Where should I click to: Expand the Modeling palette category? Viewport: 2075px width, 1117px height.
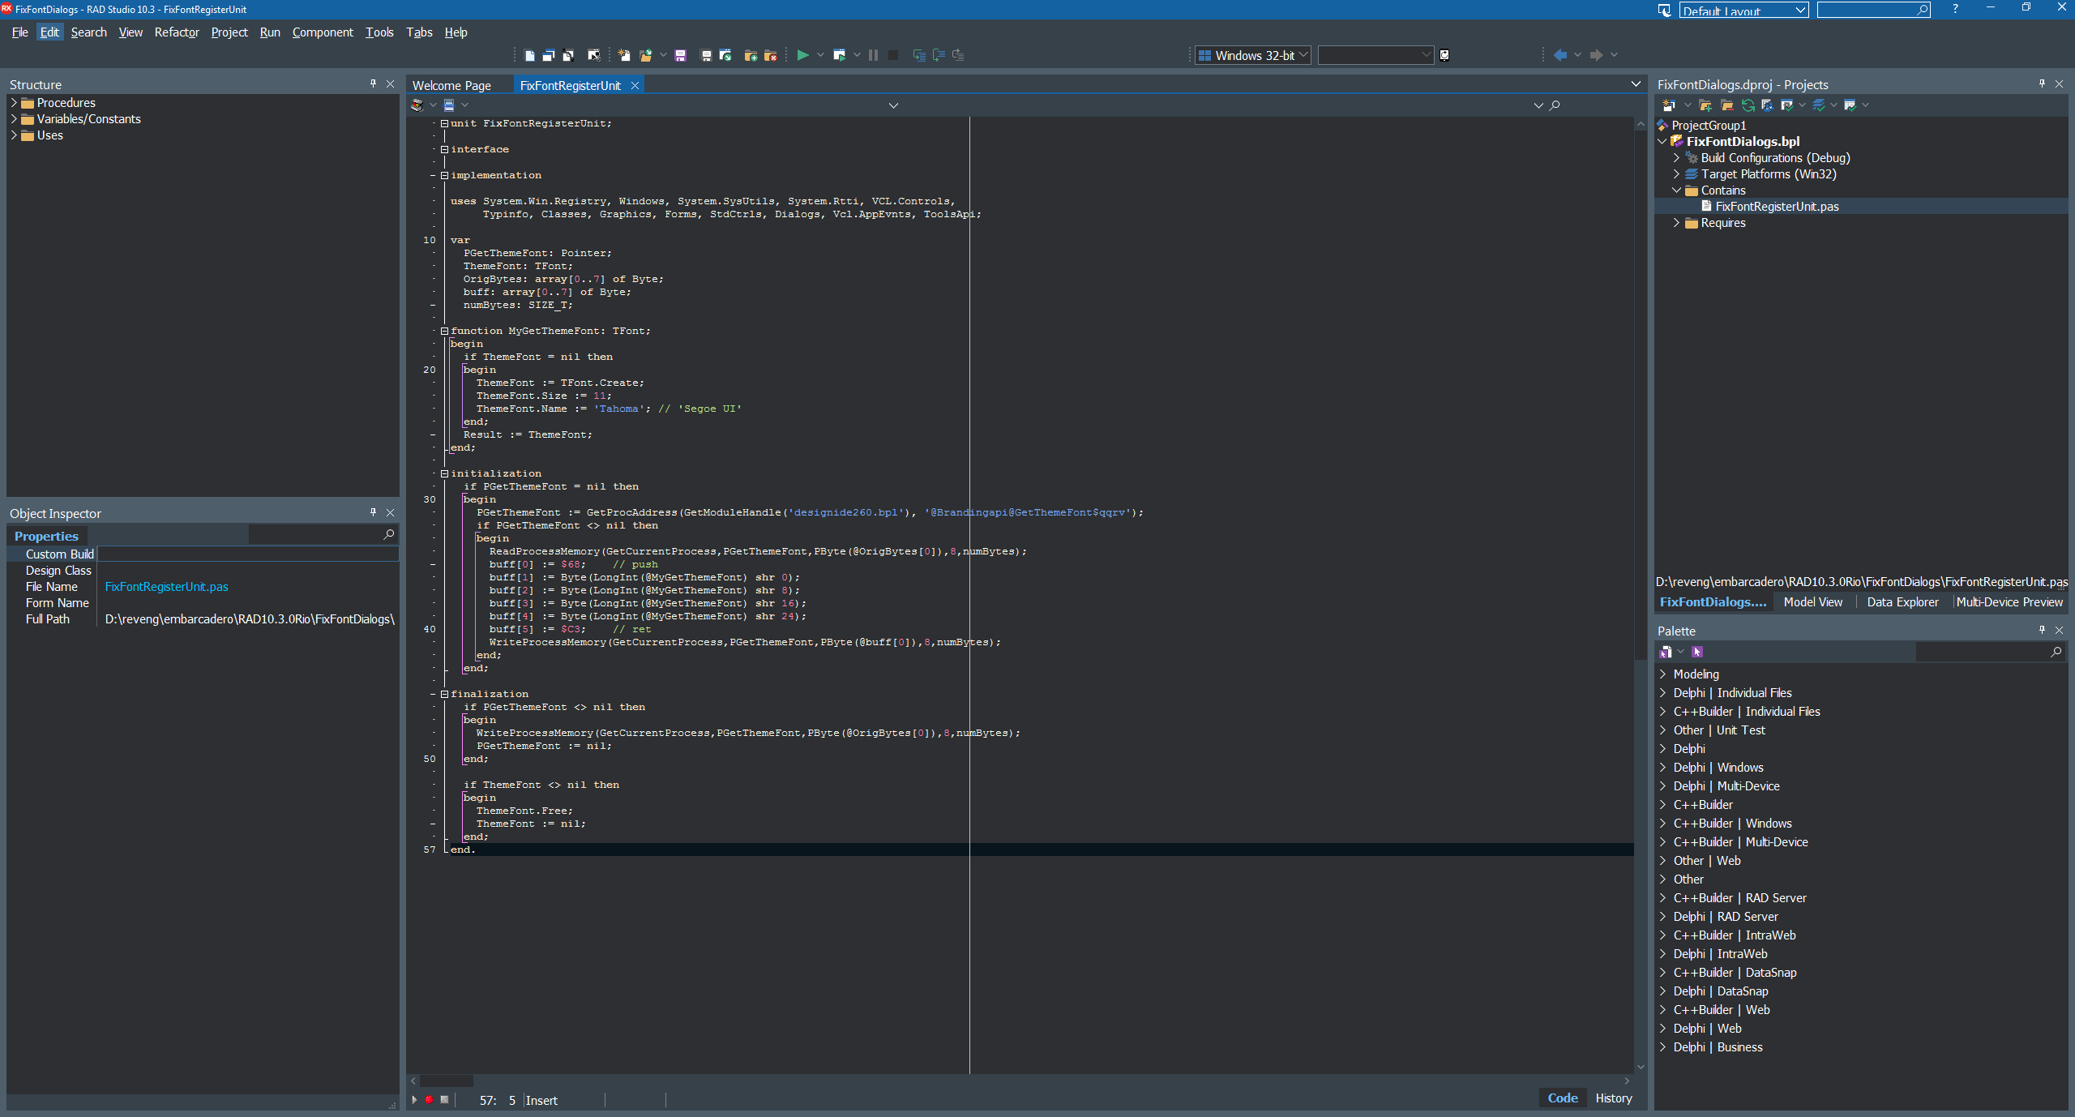[x=1662, y=674]
